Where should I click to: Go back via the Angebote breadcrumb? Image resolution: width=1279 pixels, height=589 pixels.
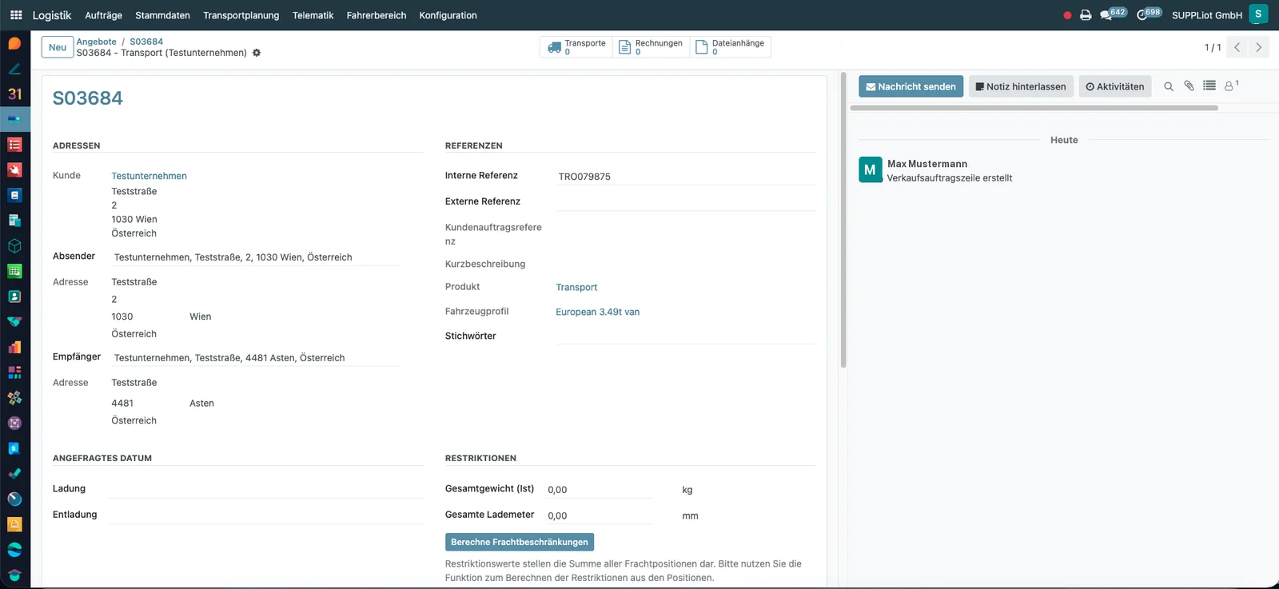(x=97, y=42)
